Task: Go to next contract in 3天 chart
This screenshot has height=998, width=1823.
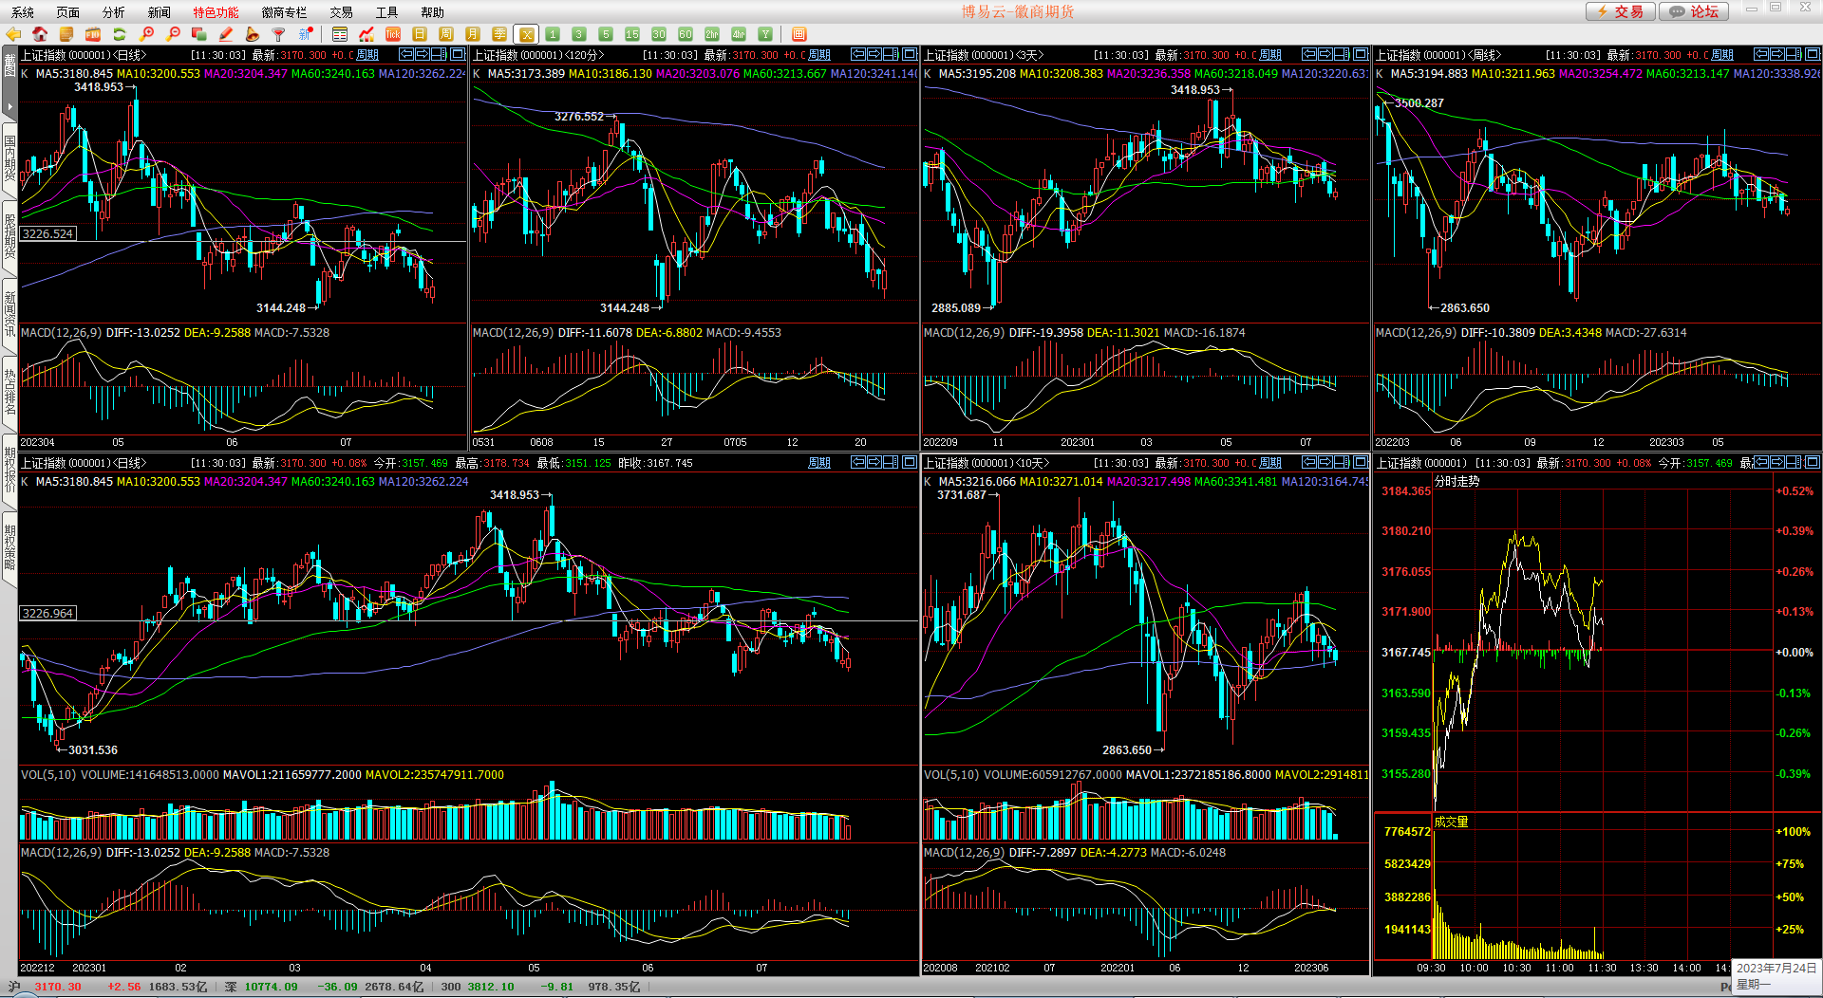Action: [1325, 54]
